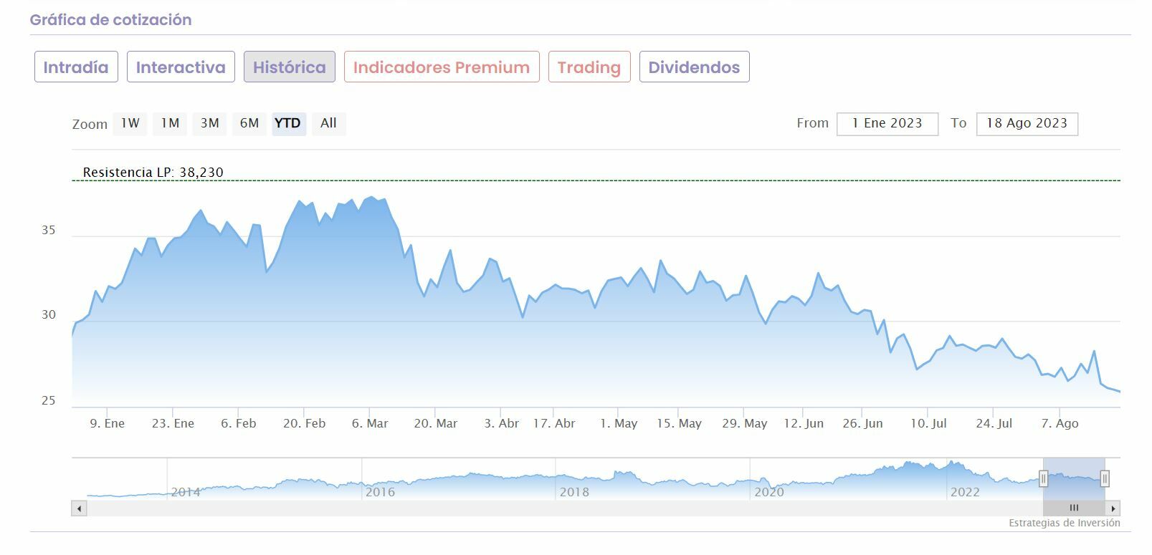Switch to the Intradía tab

tap(76, 67)
